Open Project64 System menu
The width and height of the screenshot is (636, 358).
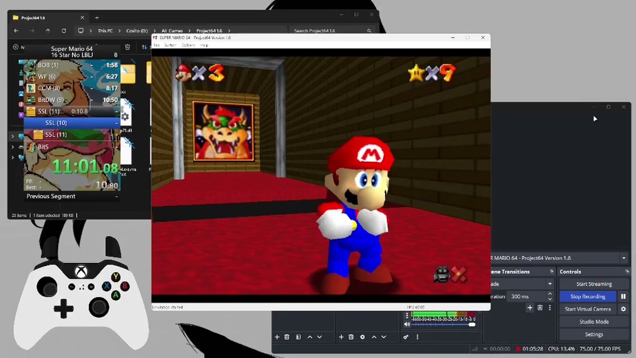[170, 45]
